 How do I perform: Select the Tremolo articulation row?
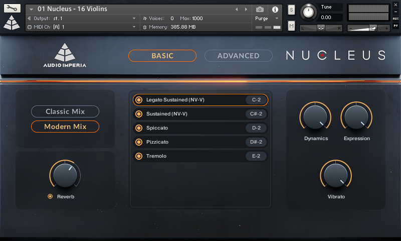coord(200,156)
